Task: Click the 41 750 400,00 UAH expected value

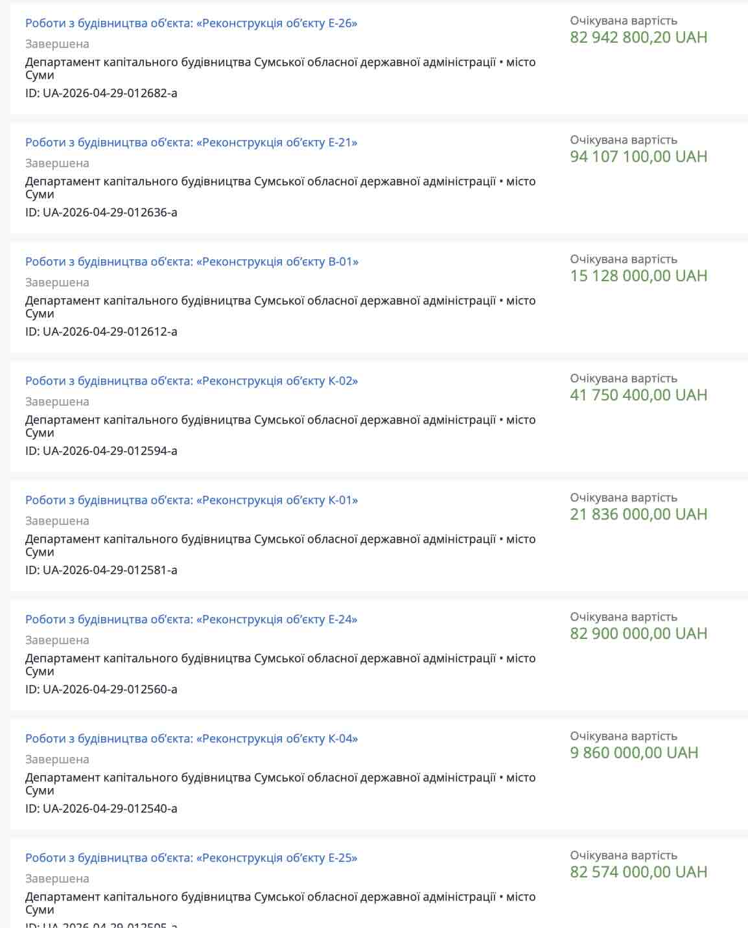Action: coord(638,395)
